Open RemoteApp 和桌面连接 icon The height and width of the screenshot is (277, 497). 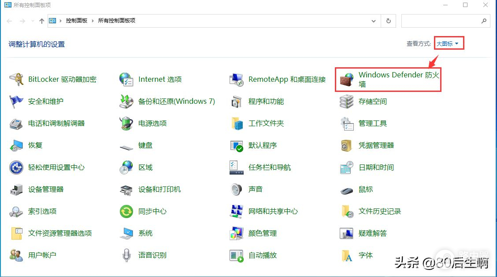tap(237, 80)
